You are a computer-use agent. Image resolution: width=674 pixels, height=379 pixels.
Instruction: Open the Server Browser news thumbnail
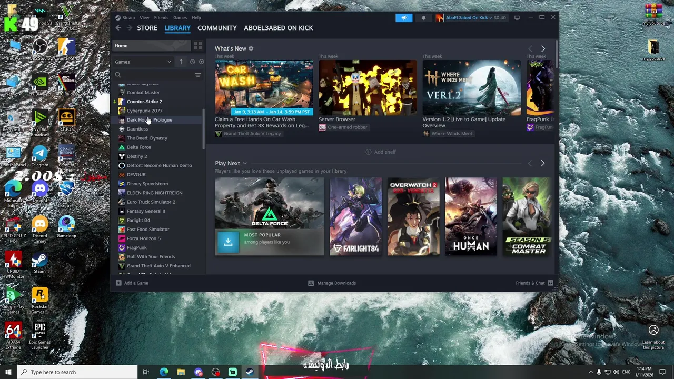click(368, 87)
